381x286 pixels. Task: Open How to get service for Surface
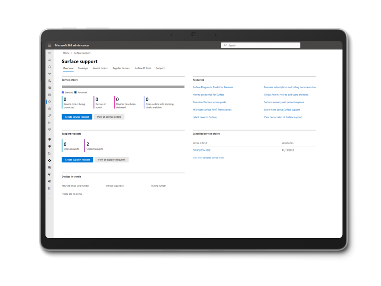click(208, 95)
